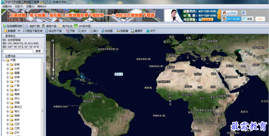Click the 加入QQ群 button

(x=231, y=19)
